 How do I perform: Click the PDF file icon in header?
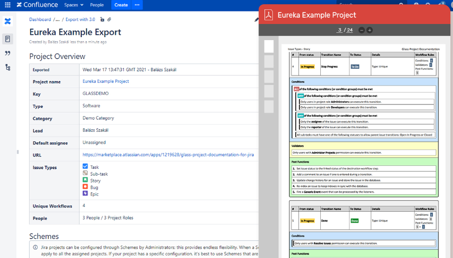coord(269,15)
